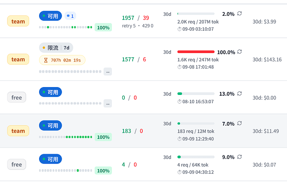Click the team tag in the $11.49 row

point(18,131)
